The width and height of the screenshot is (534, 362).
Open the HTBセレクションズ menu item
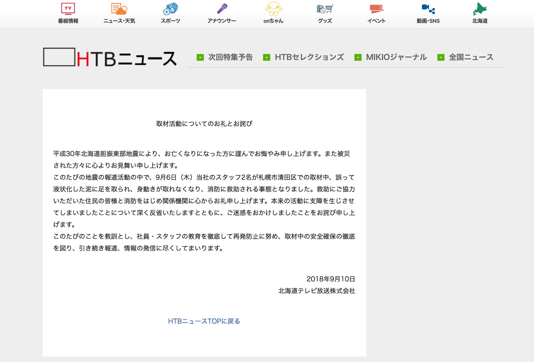[309, 57]
